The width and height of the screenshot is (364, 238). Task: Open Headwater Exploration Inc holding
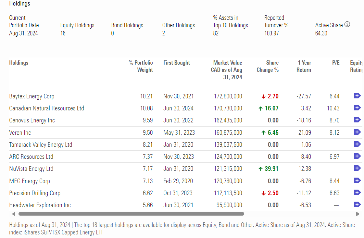point(40,205)
